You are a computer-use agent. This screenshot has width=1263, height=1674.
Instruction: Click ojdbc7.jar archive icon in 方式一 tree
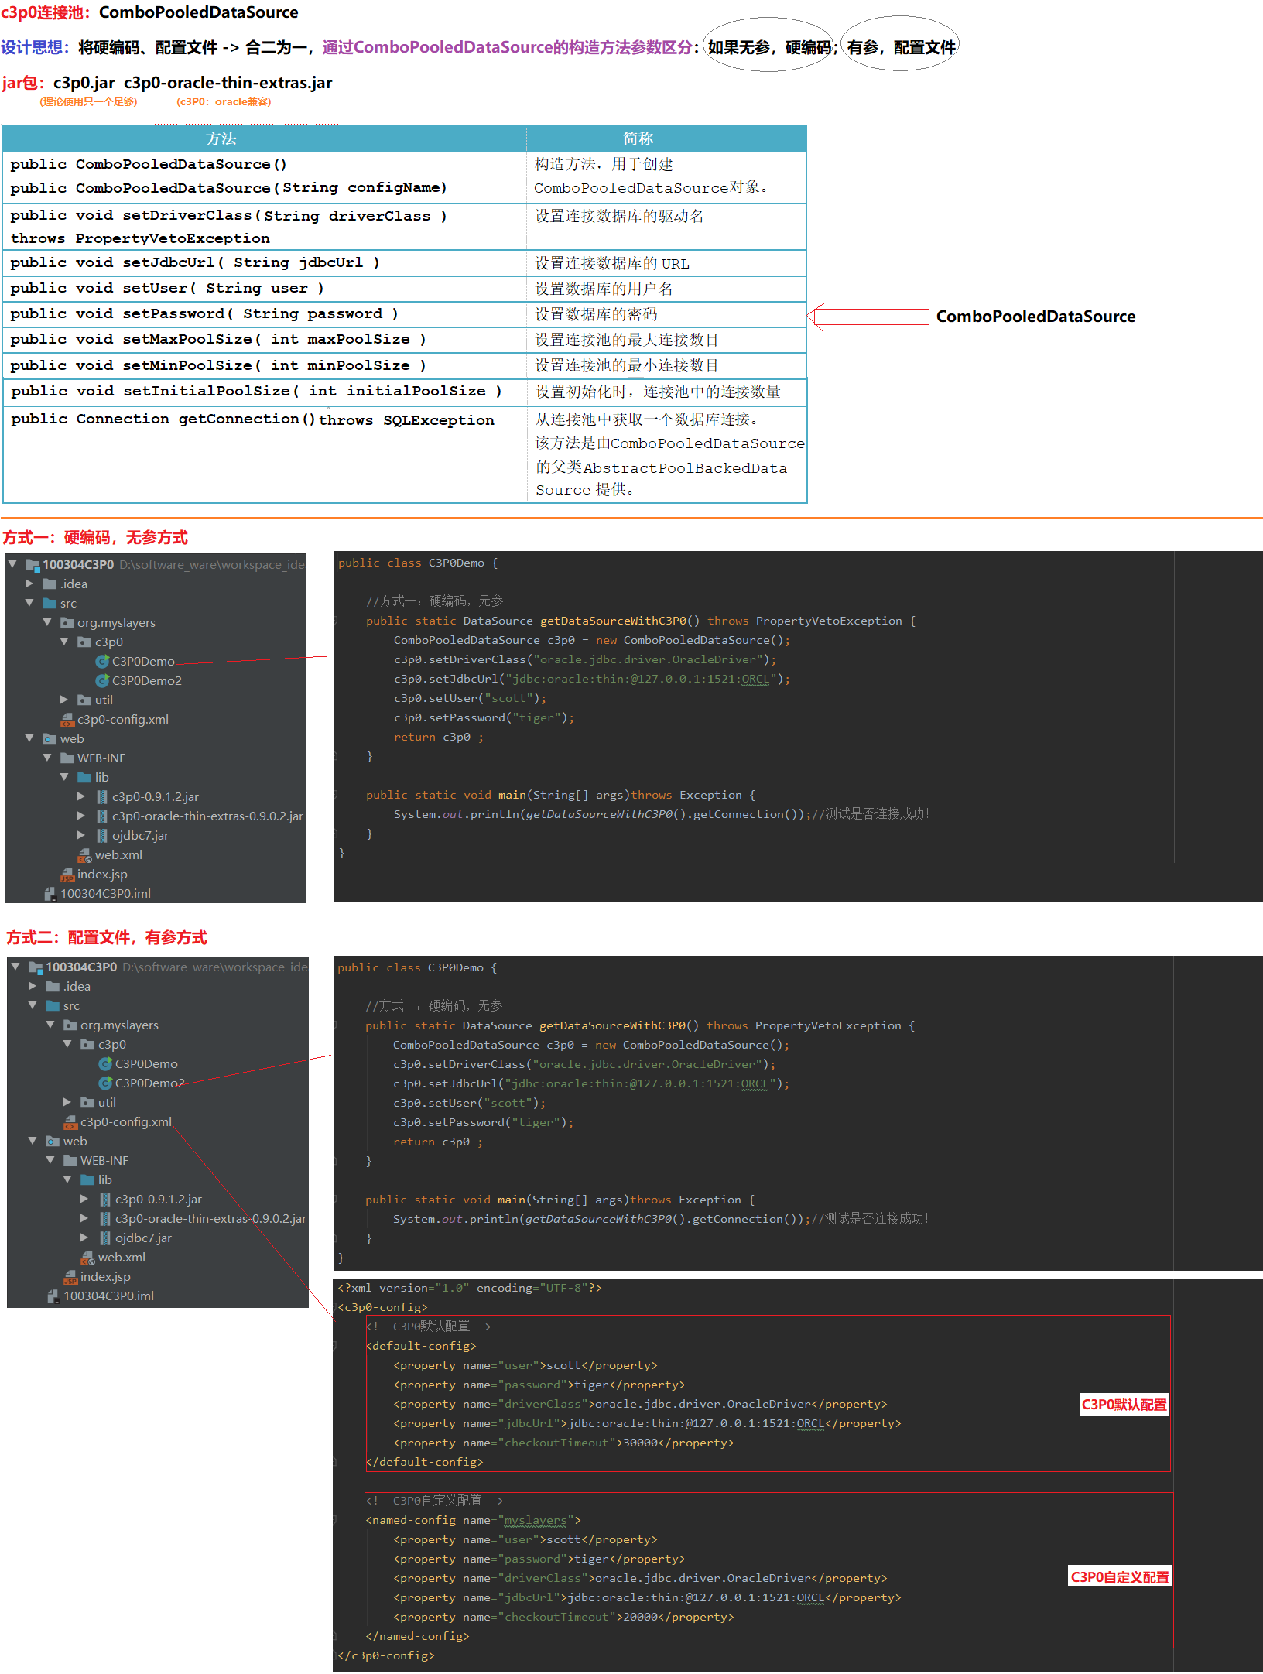[x=102, y=836]
